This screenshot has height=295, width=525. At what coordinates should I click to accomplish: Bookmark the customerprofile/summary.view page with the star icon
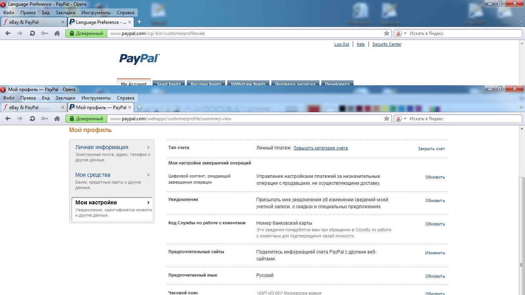pos(387,119)
